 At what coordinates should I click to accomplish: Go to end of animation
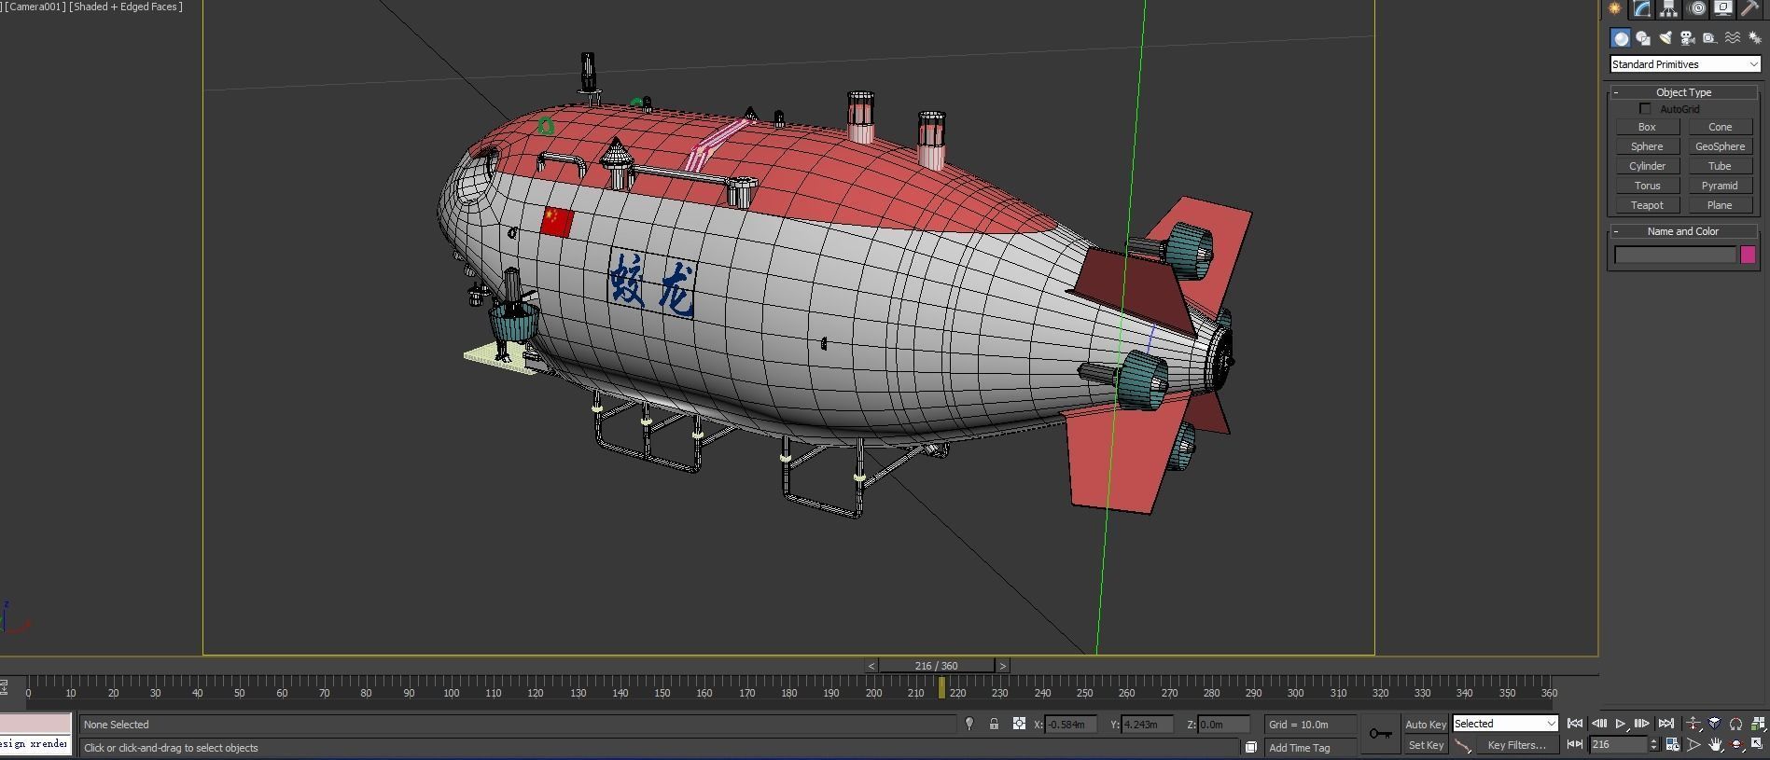(1665, 724)
